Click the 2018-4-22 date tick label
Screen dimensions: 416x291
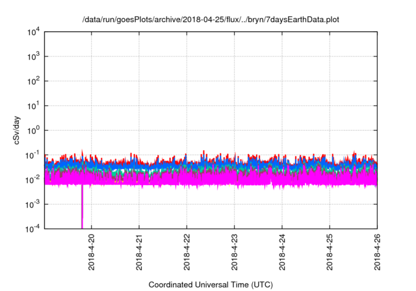click(x=187, y=252)
